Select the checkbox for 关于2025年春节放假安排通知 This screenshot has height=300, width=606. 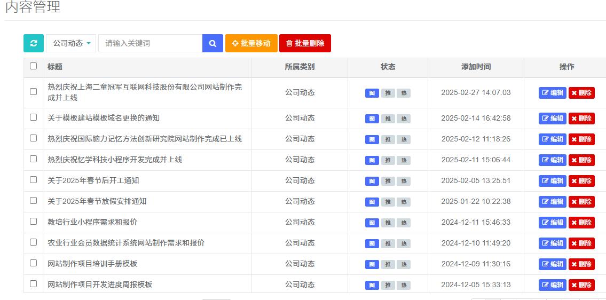[34, 201]
